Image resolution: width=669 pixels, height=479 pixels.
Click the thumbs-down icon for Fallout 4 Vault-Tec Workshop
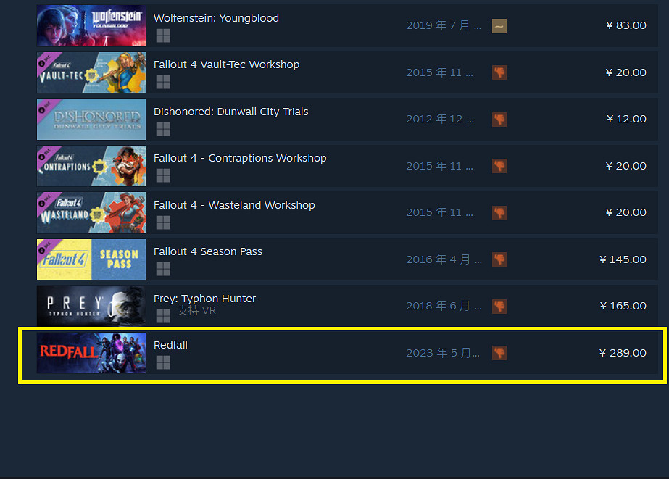499,72
